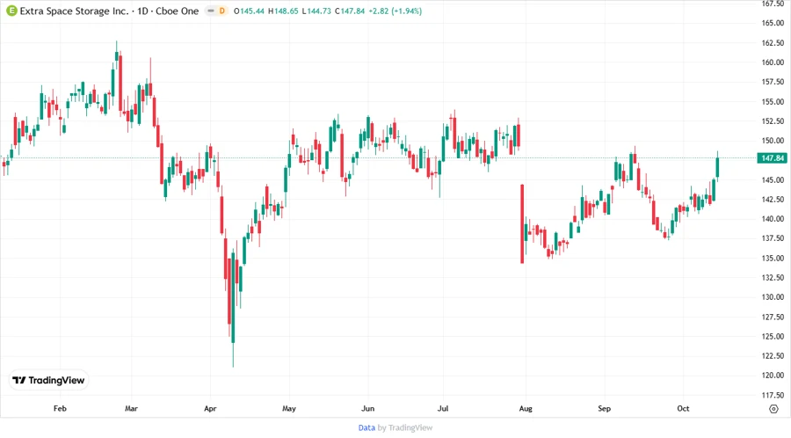Click the gray market status pill icon
The height and width of the screenshot is (438, 791).
pyautogui.click(x=210, y=11)
